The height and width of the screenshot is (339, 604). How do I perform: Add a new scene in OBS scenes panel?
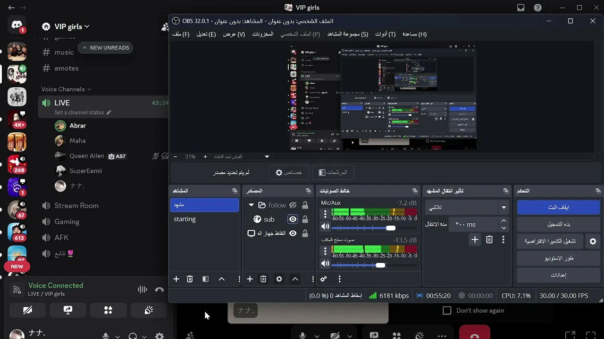(176, 279)
